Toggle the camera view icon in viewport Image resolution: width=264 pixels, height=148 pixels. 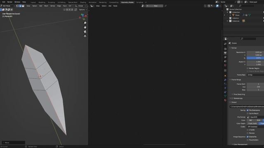[x=85, y=32]
